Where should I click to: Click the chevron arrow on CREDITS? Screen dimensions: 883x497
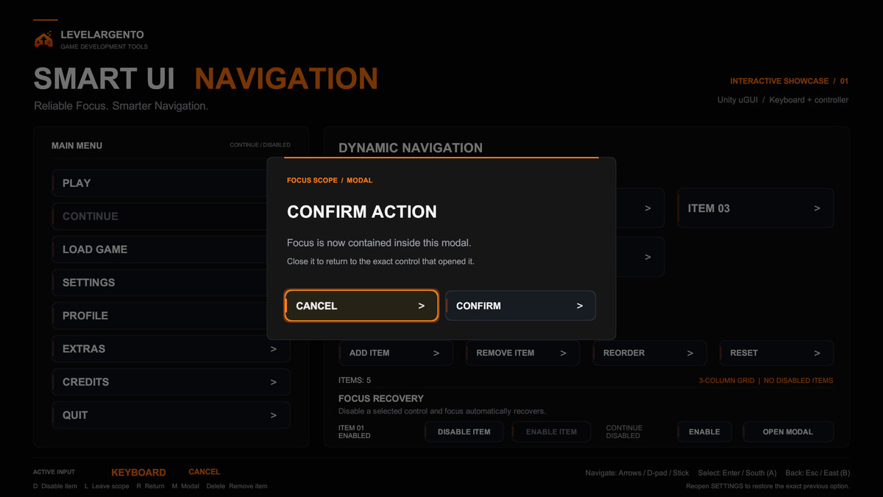pos(274,382)
